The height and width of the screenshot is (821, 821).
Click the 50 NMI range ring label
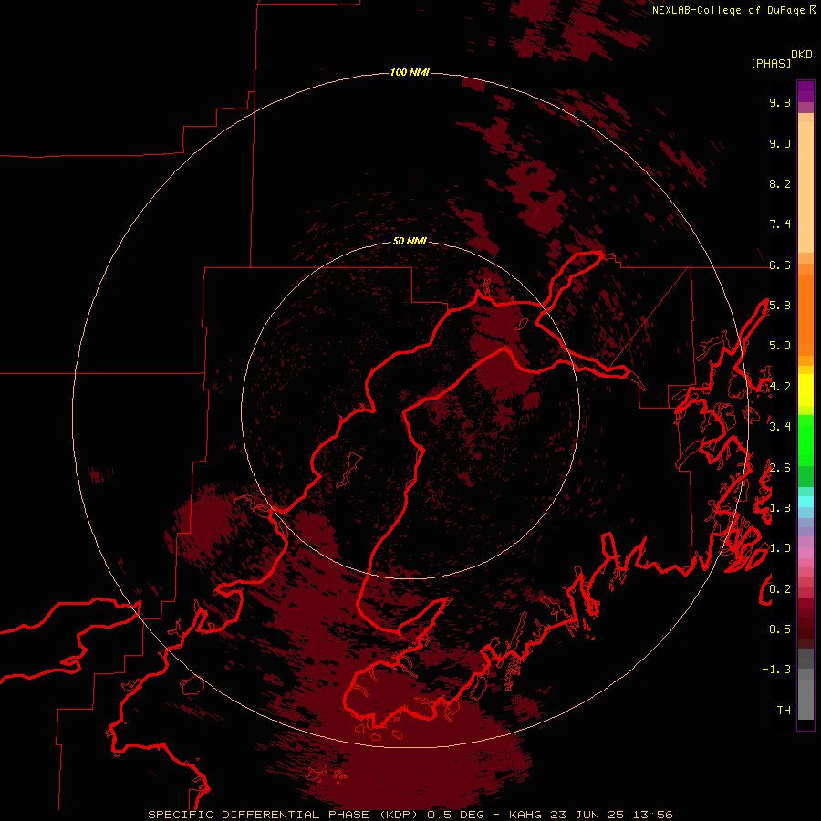[x=410, y=242]
